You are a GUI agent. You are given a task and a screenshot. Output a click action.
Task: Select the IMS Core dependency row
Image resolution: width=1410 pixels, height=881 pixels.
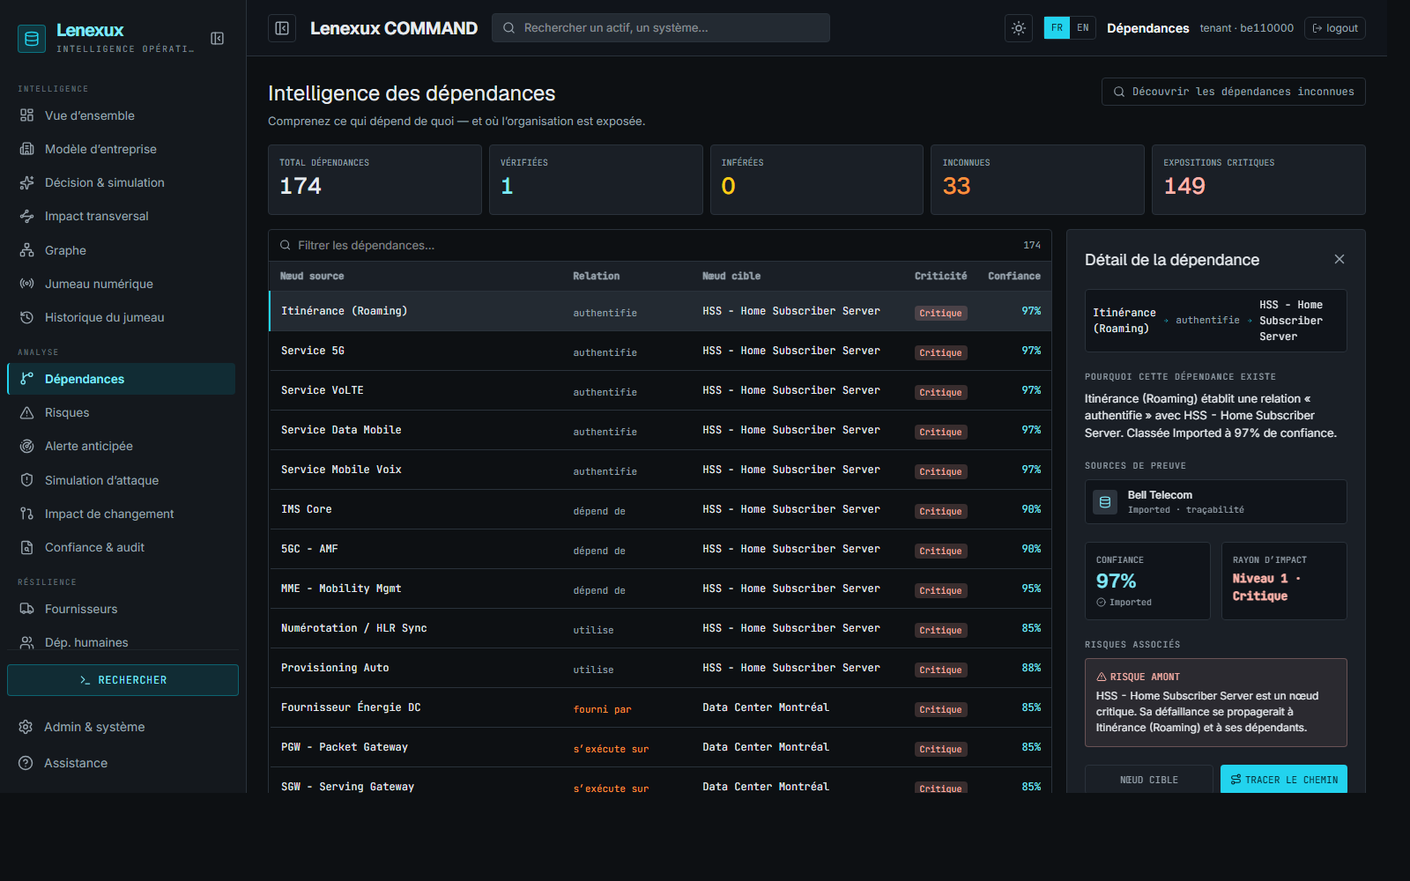click(x=660, y=509)
